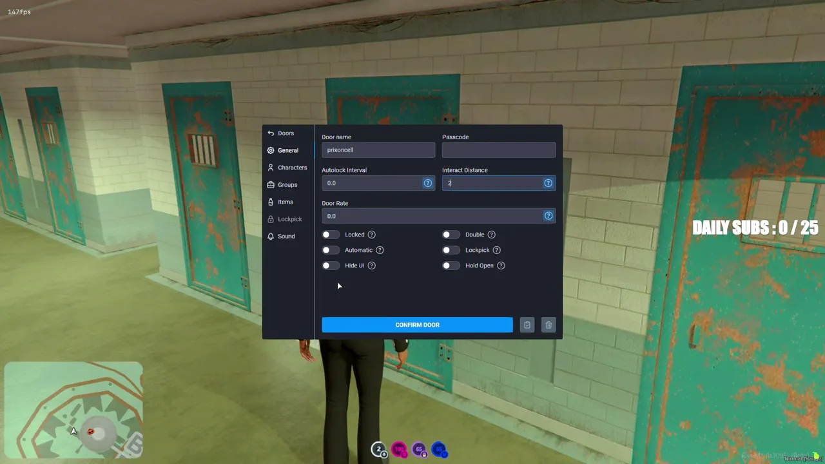This screenshot has width=825, height=464.
Task: Click the minimap in the HUD
Action: tap(73, 410)
